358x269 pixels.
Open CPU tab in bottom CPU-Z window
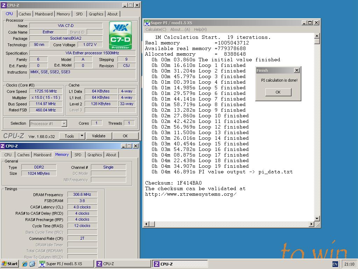[x=8, y=155]
